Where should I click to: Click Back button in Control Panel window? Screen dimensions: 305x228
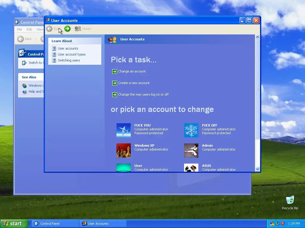tap(24, 39)
